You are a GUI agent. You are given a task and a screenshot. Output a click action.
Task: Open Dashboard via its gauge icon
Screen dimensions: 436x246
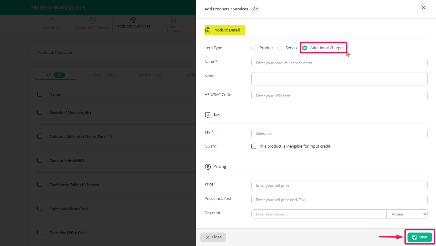(x=52, y=20)
